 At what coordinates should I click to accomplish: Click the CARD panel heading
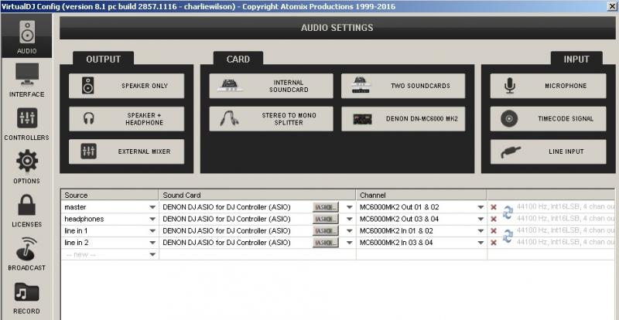(238, 60)
